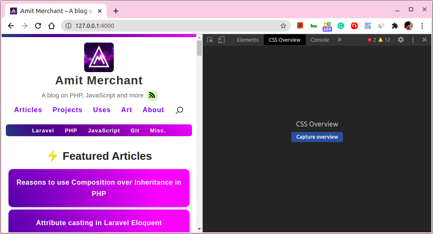
Task: Toggle the device toolbar icon
Action: click(221, 40)
